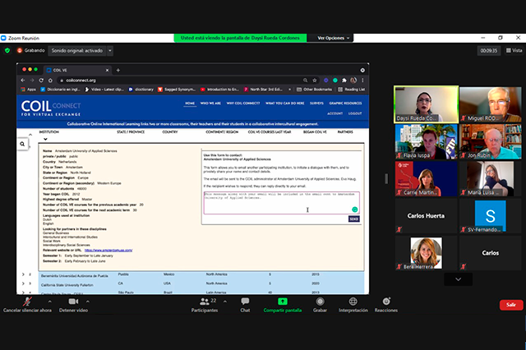Collapse the row using the chevron under INSTITUTION

45,139
